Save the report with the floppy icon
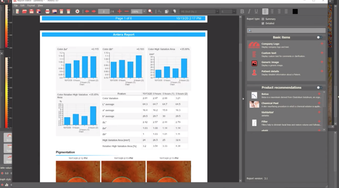Image resolution: width=339 pixels, height=188 pixels. tap(31, 12)
